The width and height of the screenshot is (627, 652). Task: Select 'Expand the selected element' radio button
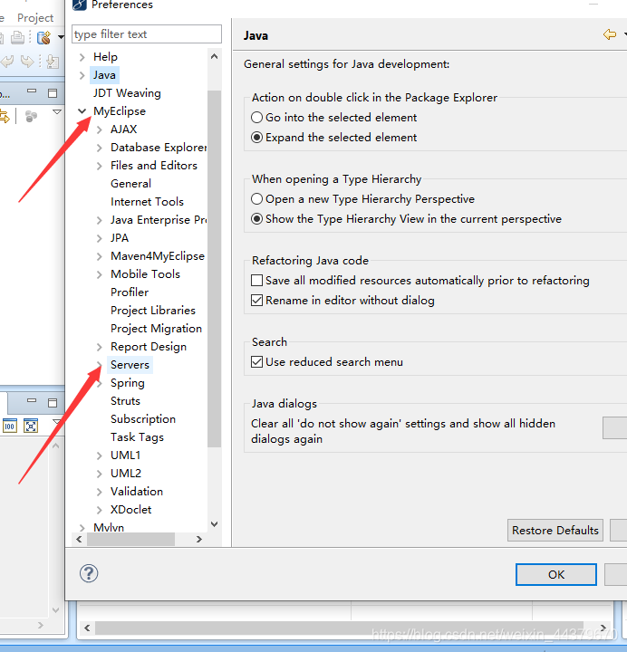256,138
